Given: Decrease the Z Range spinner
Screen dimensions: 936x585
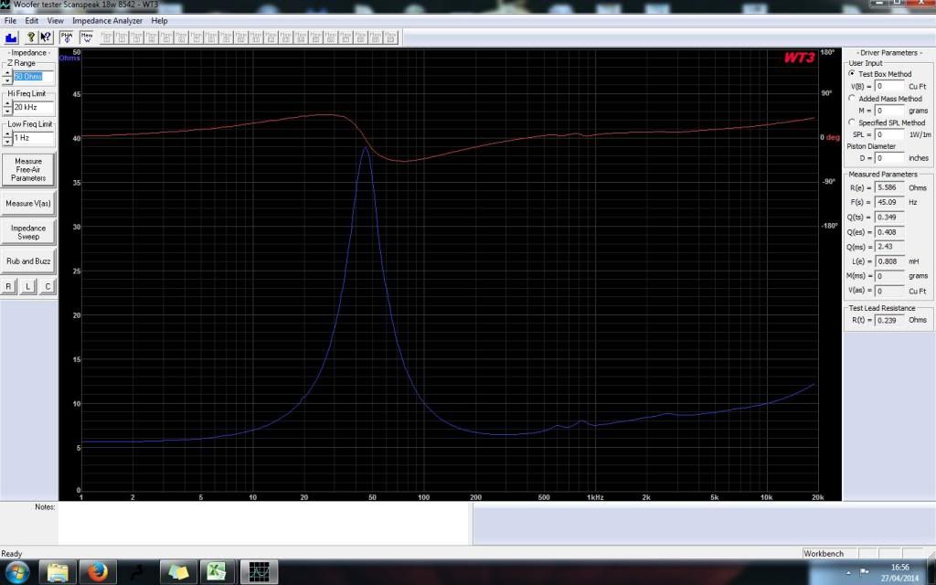Looking at the screenshot, I should click(x=7, y=80).
